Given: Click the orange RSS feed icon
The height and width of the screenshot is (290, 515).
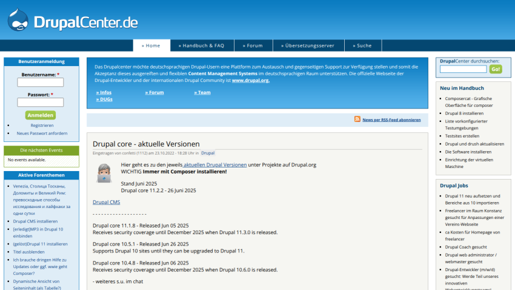Looking at the screenshot, I should pyautogui.click(x=357, y=119).
